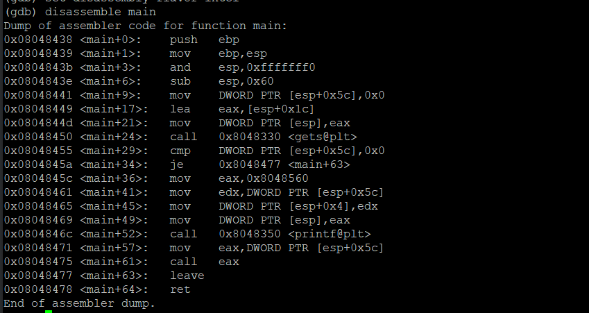
Task: Click the <gets@plt> call target
Action: (x=325, y=137)
